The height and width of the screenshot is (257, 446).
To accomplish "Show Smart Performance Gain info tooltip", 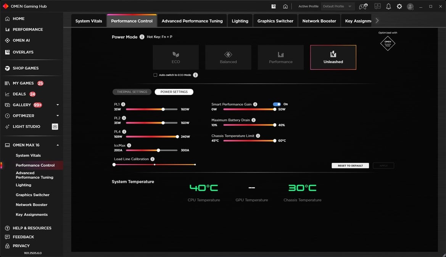I will point(255,104).
